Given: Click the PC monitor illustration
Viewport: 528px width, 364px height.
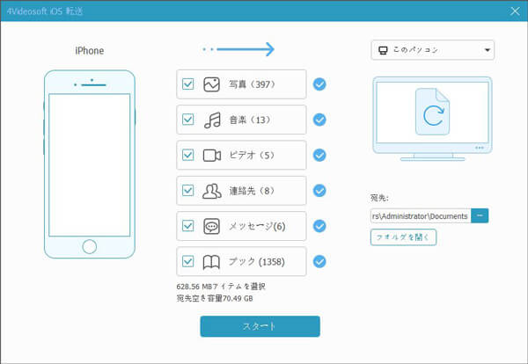Looking at the screenshot, I should (432, 119).
